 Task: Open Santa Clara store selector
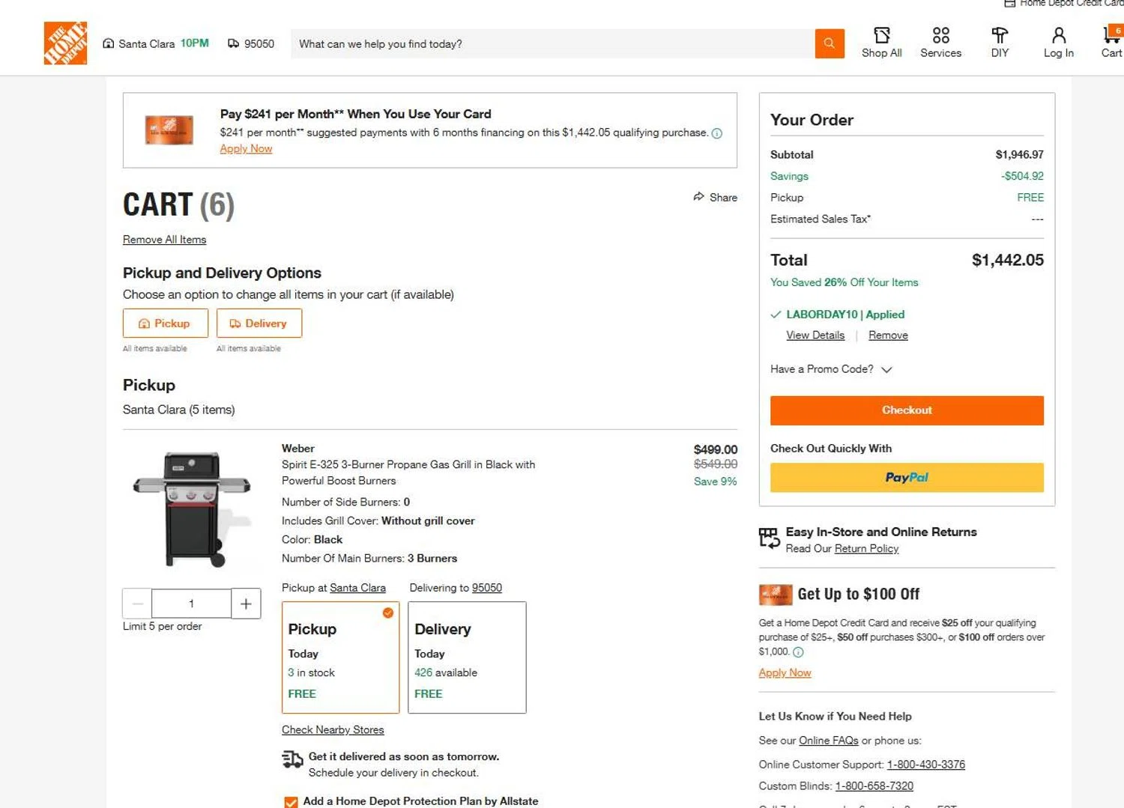point(156,43)
